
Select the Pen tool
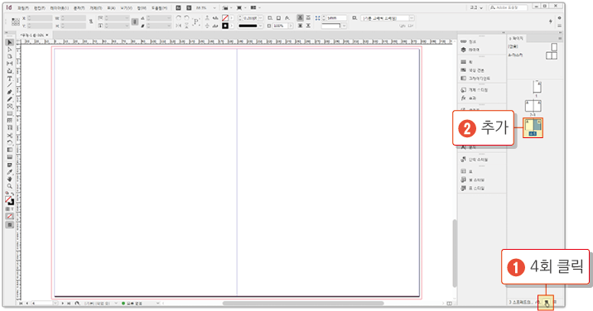coord(10,92)
